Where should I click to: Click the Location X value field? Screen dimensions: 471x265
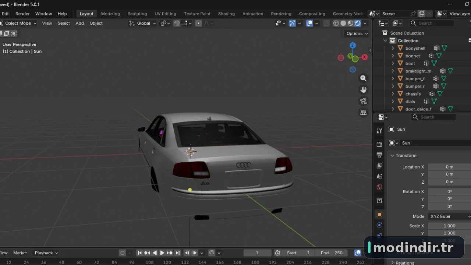click(x=449, y=167)
